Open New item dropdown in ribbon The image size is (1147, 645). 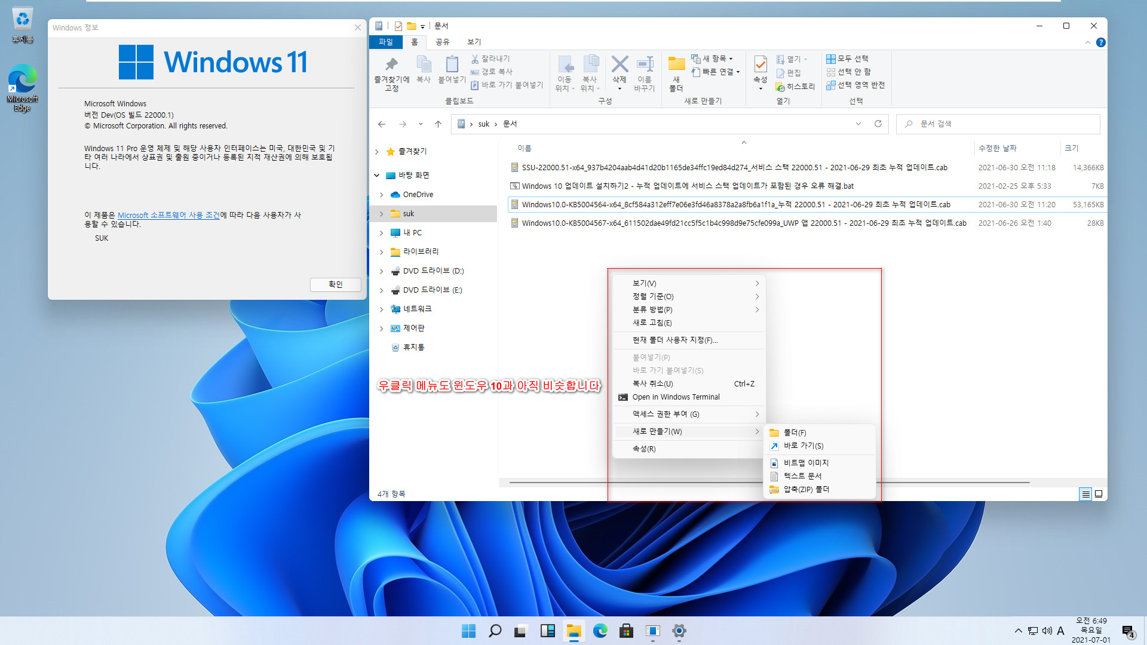coord(712,59)
